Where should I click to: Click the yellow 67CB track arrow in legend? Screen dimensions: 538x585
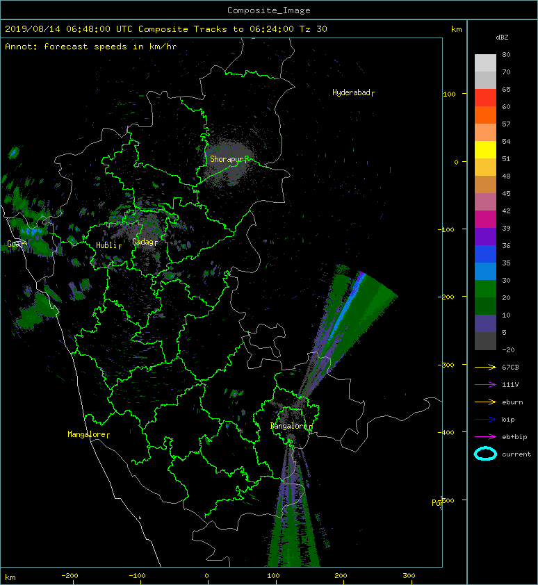pos(485,368)
